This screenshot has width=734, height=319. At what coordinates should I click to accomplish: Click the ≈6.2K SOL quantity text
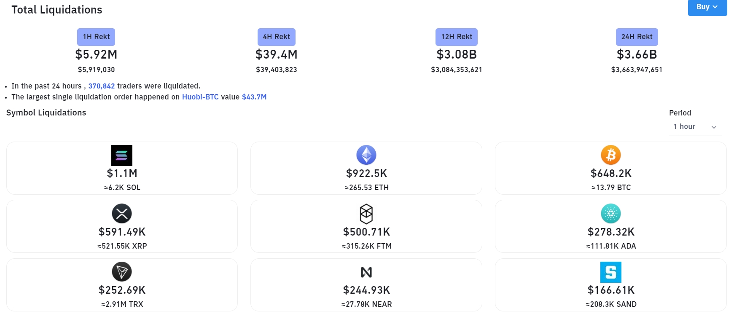click(122, 188)
